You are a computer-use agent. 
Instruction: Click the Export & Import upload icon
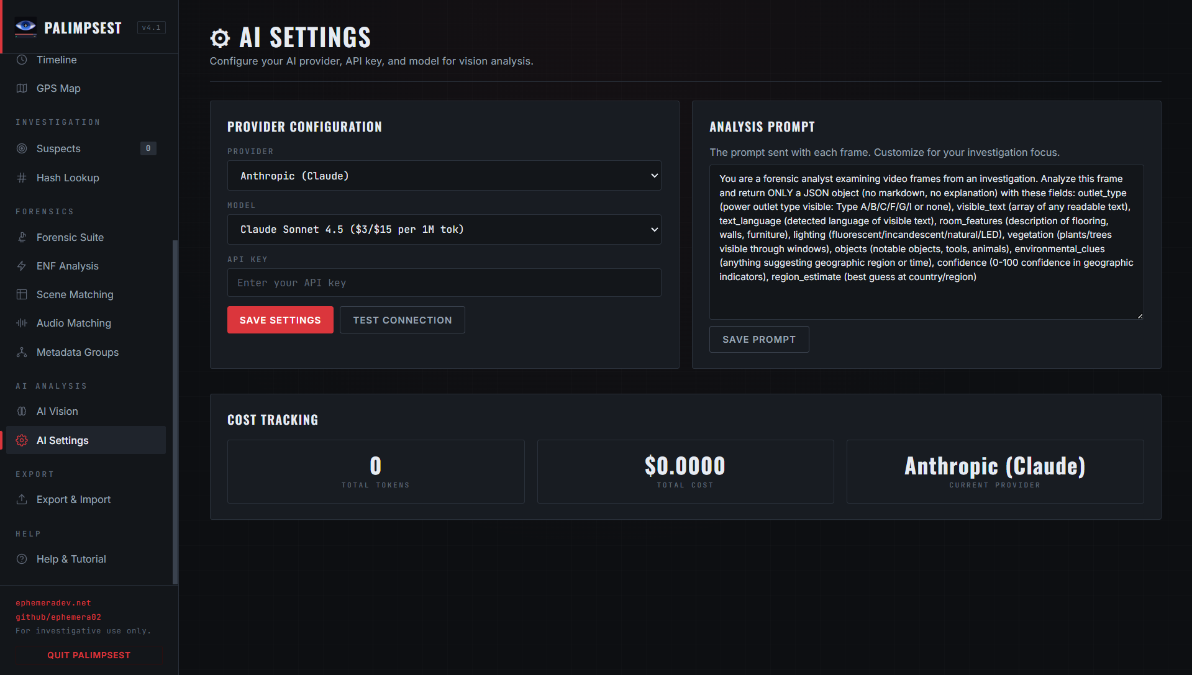pyautogui.click(x=22, y=499)
